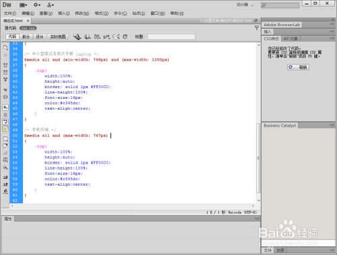Click the Balance Braces icon

point(5,97)
